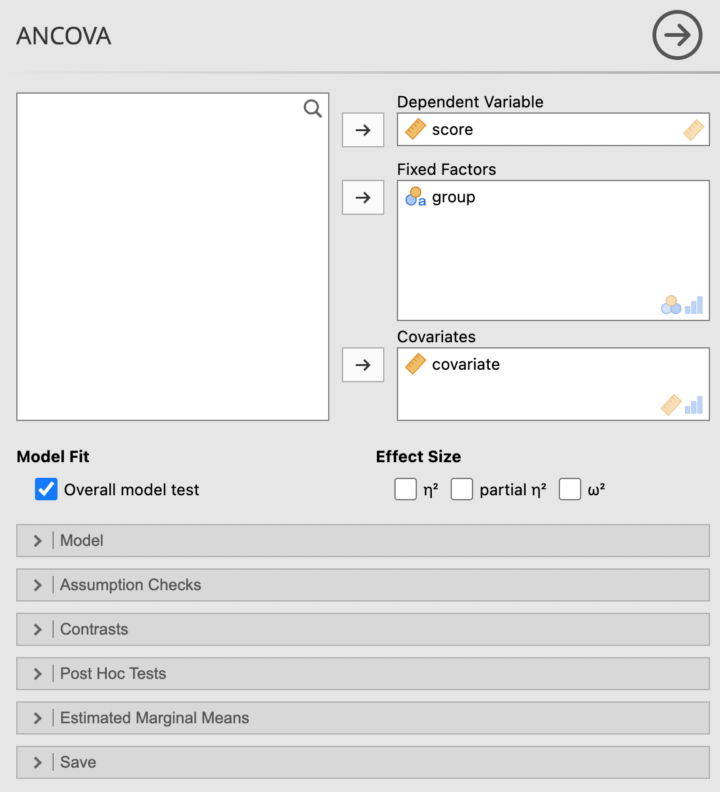720x792 pixels.
Task: Click inside the empty variables list box
Action: pyautogui.click(x=172, y=262)
